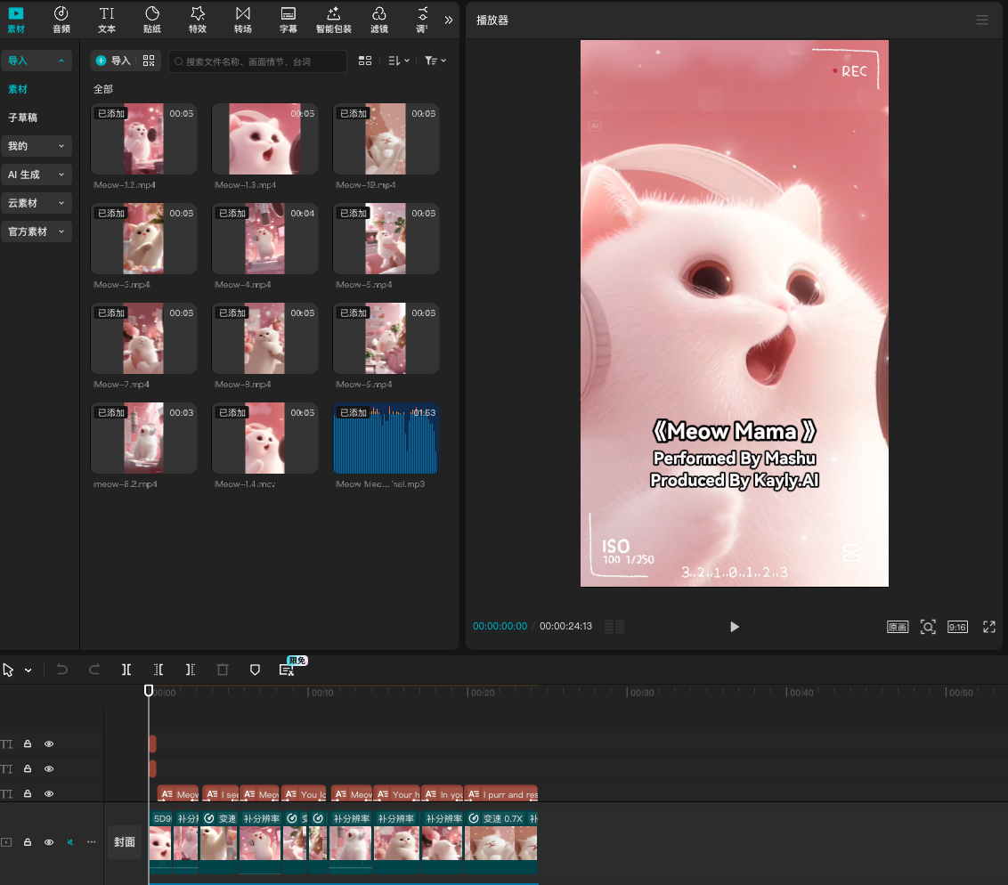Viewport: 1008px width, 885px height.
Task: Open the 特效 (effects) panel
Action: point(198,19)
